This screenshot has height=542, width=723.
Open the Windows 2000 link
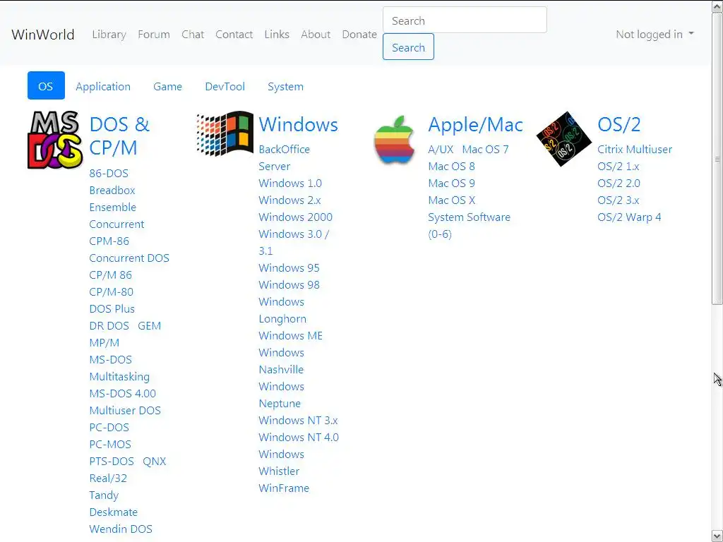coord(296,217)
